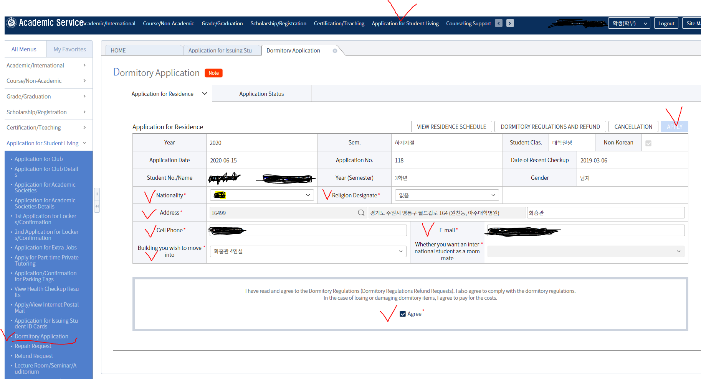The height and width of the screenshot is (379, 701).
Task: Click the red Note badge
Action: coord(213,73)
